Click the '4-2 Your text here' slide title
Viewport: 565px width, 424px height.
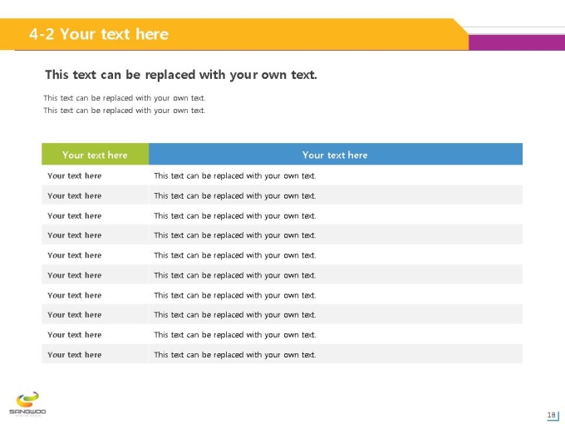coord(99,34)
